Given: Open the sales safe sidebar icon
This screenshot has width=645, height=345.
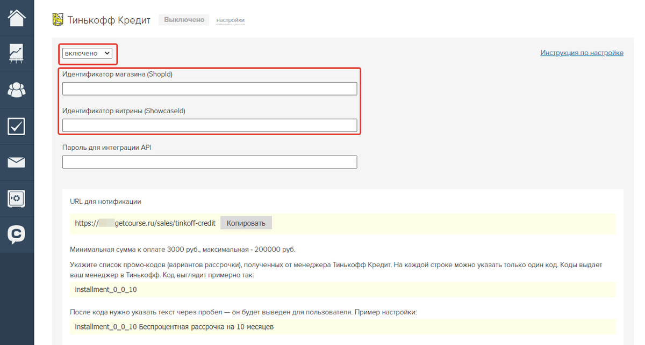Looking at the screenshot, I should coord(17,199).
